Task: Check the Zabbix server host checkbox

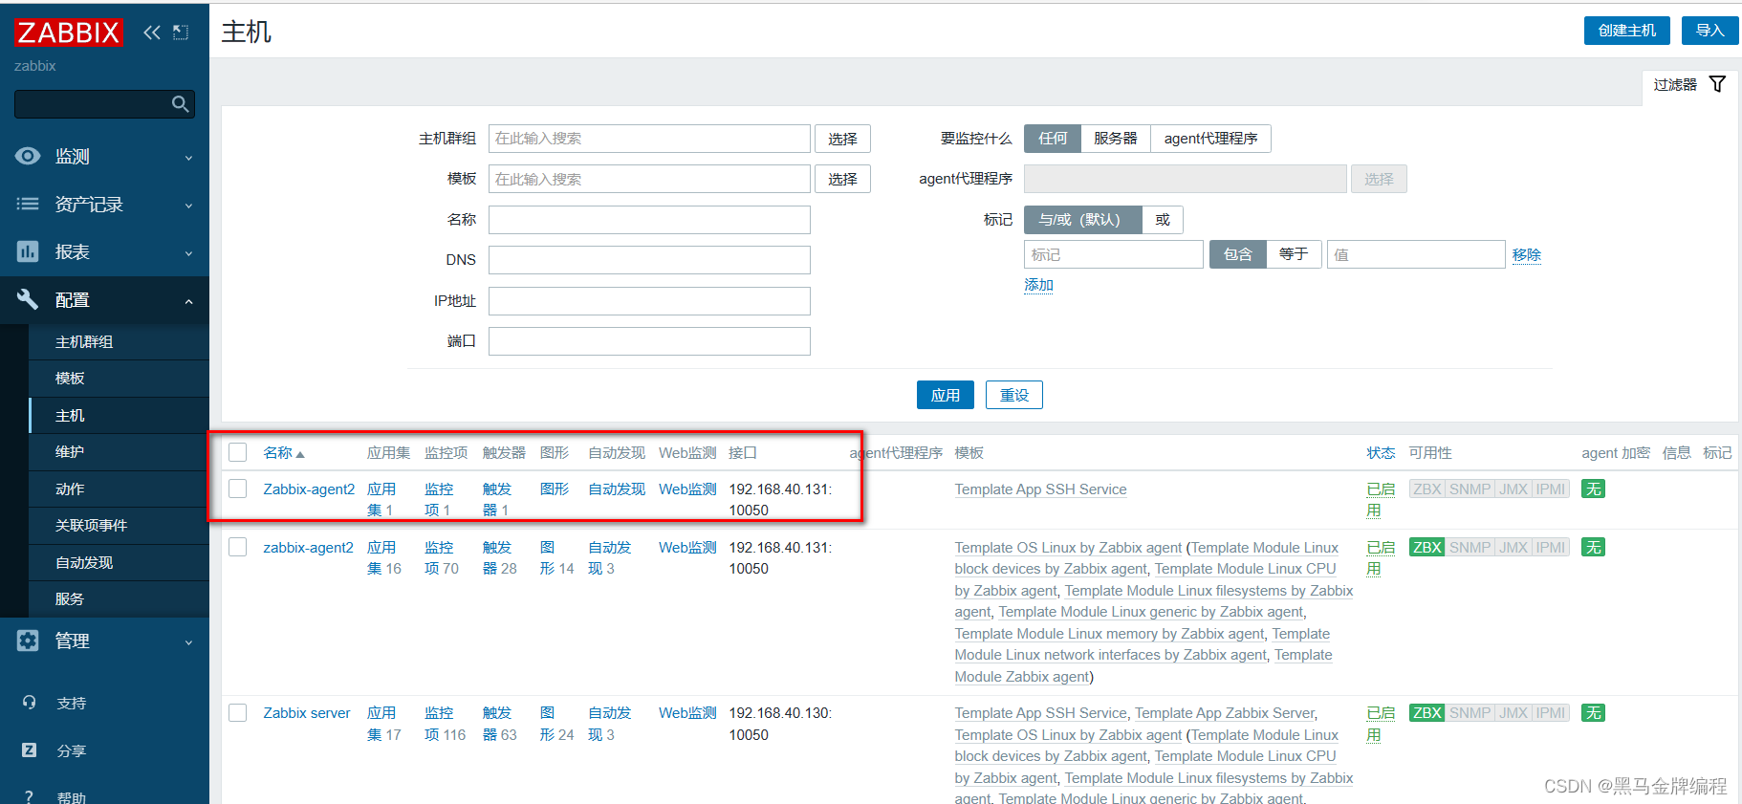Action: [238, 713]
